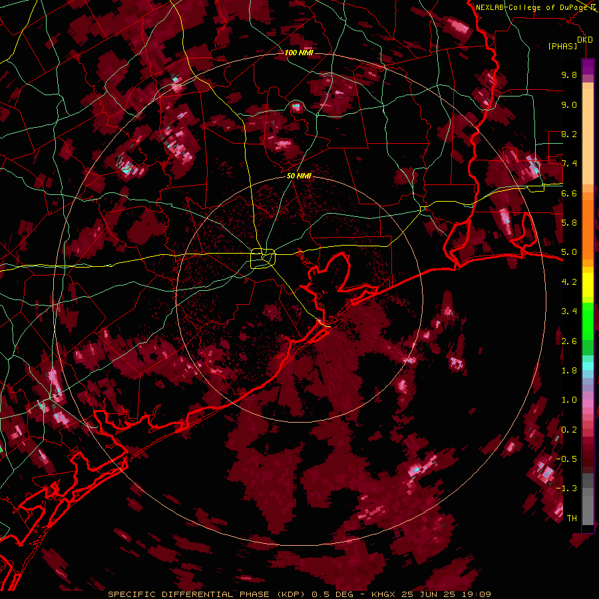Click the 9.8 value on the color scale
Image resolution: width=599 pixels, height=599 pixels.
[569, 75]
